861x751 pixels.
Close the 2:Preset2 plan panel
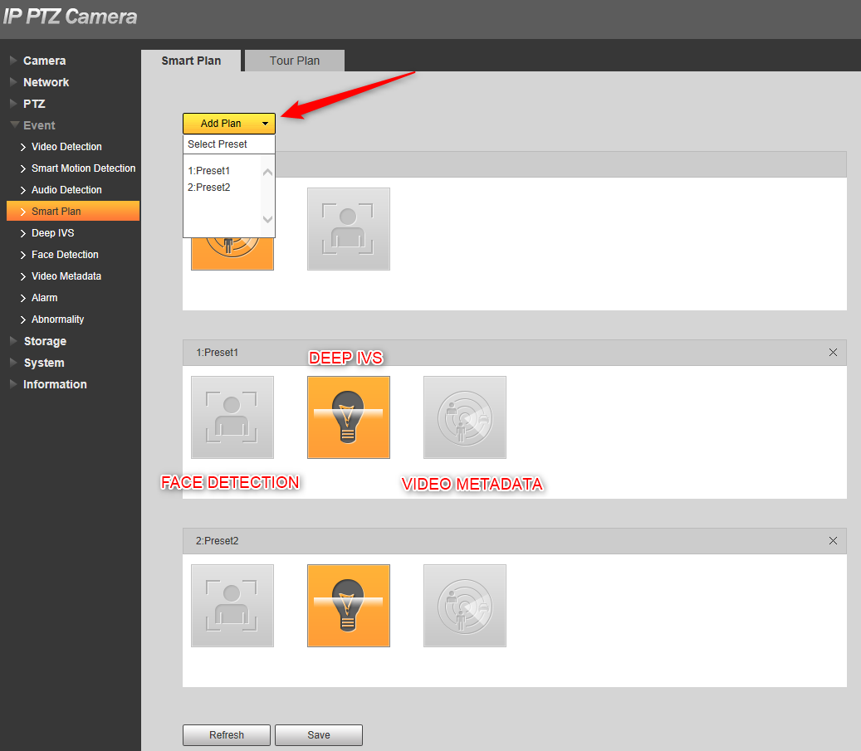pos(833,541)
